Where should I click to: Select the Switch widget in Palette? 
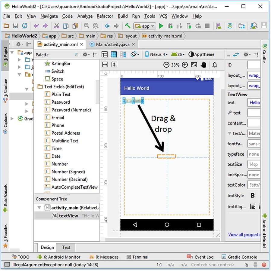(55, 72)
